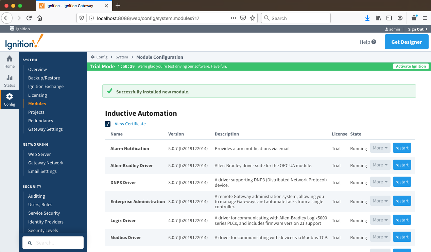The width and height of the screenshot is (431, 252).
Task: Click the admin user label
Action: pyautogui.click(x=393, y=29)
